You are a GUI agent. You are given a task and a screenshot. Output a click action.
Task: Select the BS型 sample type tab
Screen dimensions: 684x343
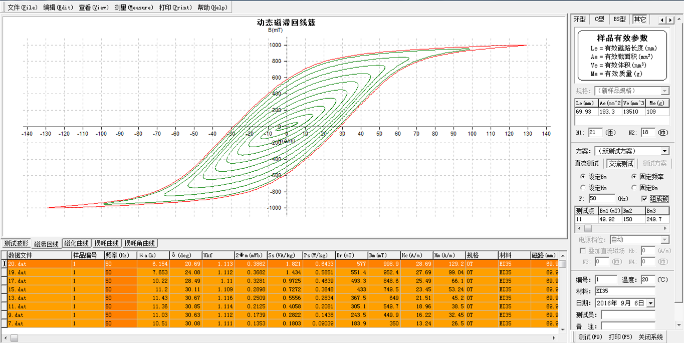point(620,19)
